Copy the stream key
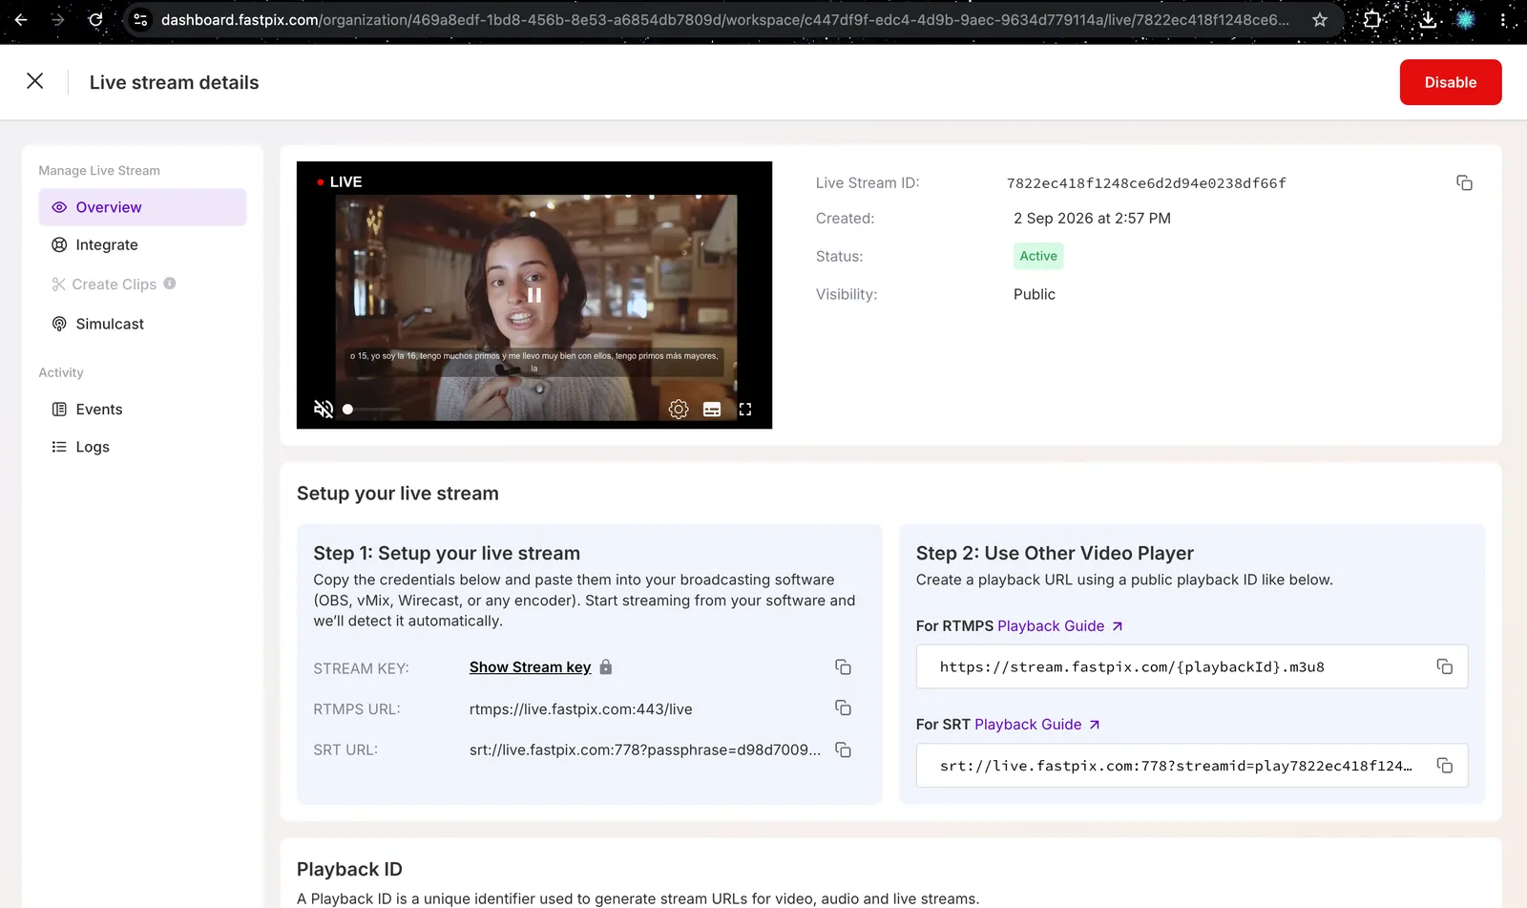The image size is (1527, 908). coord(843,667)
